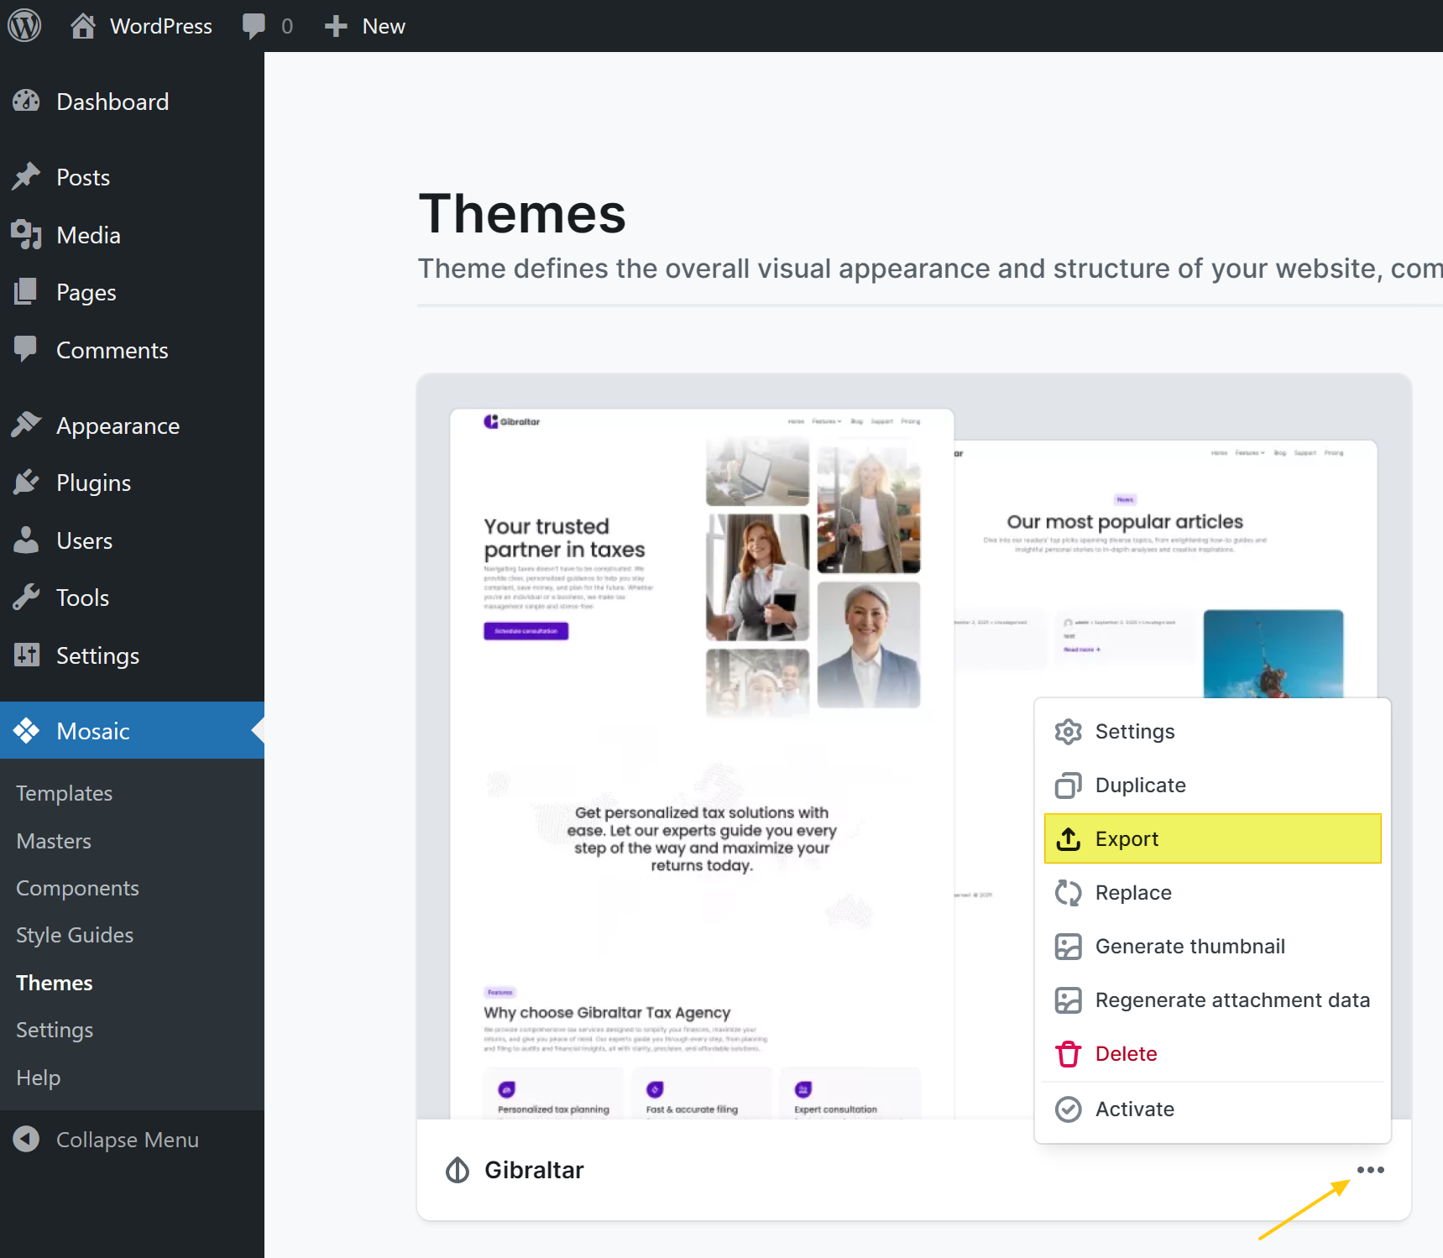This screenshot has width=1443, height=1258.
Task: Click the Mosaic diamond logo icon
Action: [26, 731]
